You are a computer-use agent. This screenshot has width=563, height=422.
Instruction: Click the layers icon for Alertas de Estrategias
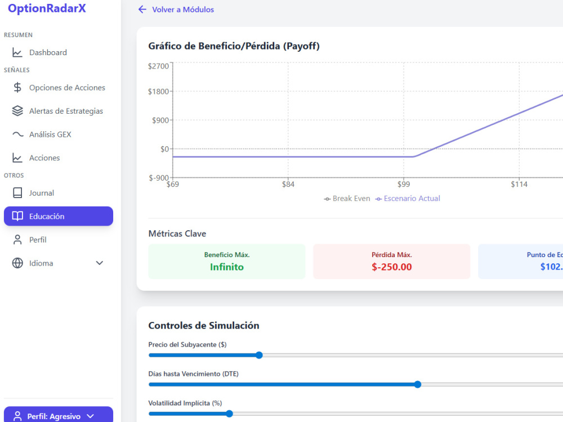pyautogui.click(x=17, y=111)
